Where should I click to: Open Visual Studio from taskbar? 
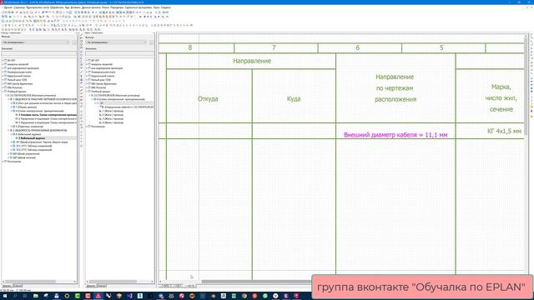pos(129,296)
